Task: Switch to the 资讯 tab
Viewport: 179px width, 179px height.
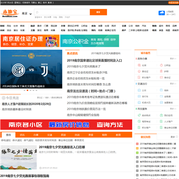Action: [x=22, y=135]
